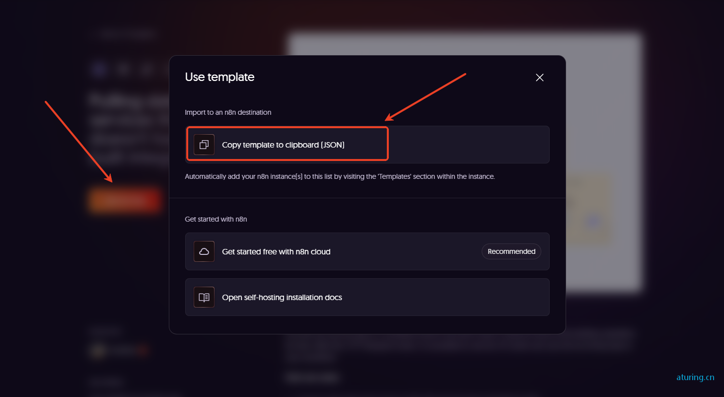Click the blurred purple app icon behind the dialog
Viewport: 724px width, 397px height.
click(99, 69)
